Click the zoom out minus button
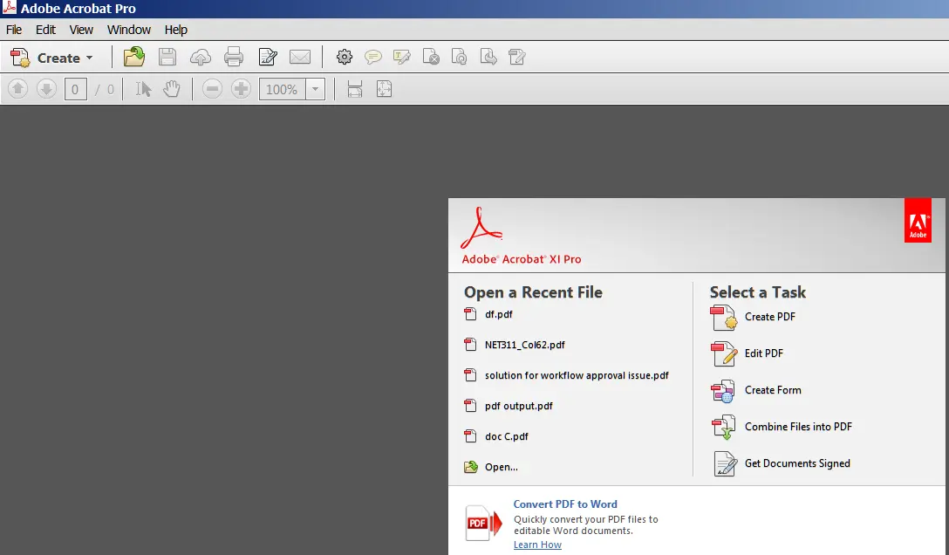 tap(212, 90)
